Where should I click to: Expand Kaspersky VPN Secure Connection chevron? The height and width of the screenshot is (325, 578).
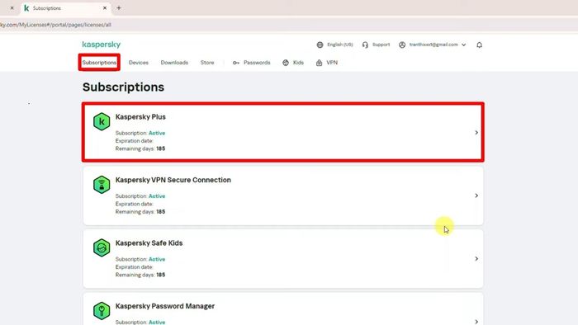476,195
